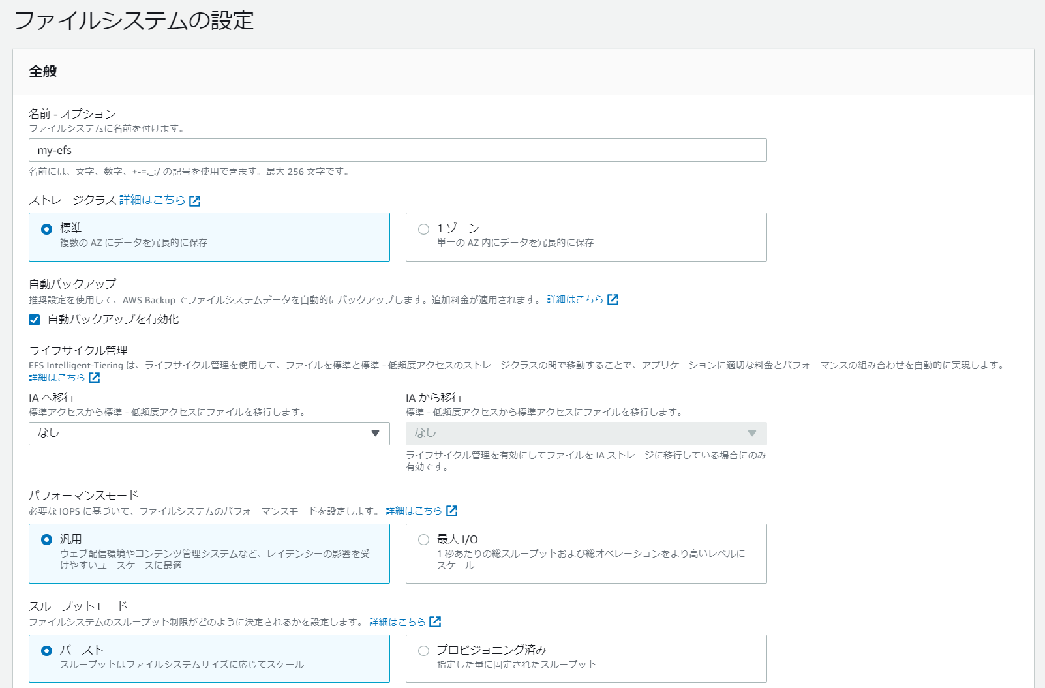Click the IA から移行 disabled dropdown
The height and width of the screenshot is (688, 1045).
tap(586, 434)
